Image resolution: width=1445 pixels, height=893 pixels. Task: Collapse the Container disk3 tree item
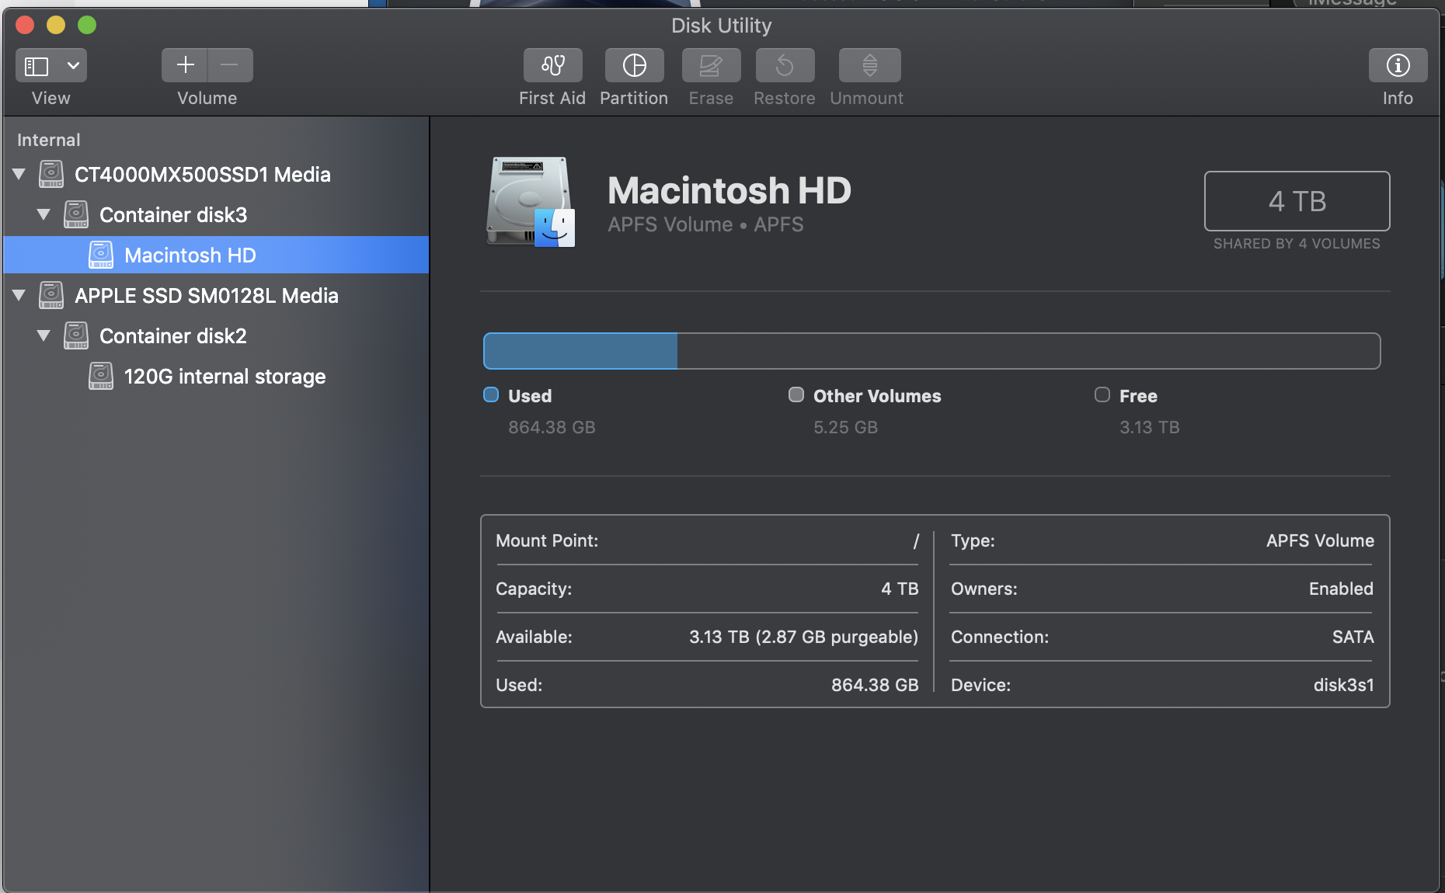coord(44,214)
